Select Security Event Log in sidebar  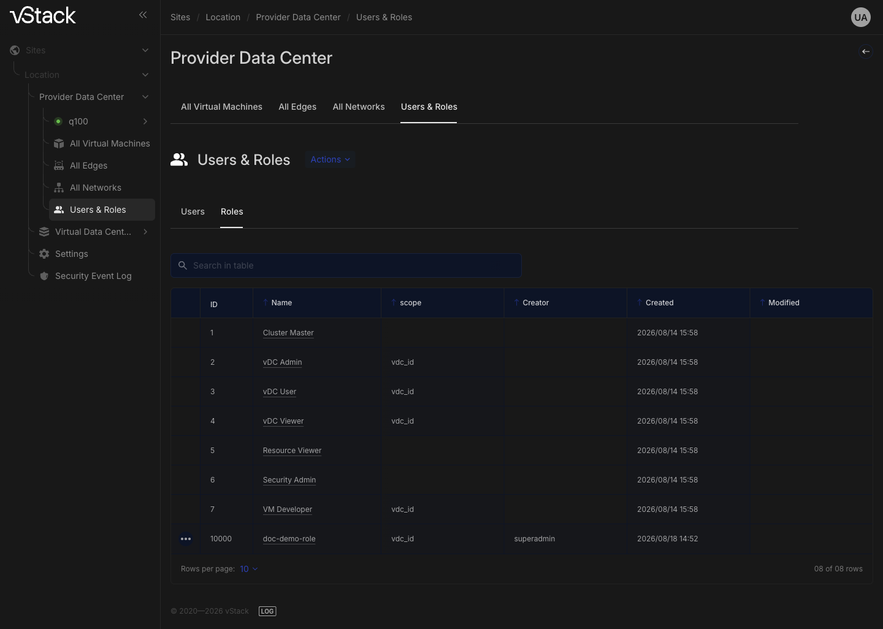pos(93,276)
